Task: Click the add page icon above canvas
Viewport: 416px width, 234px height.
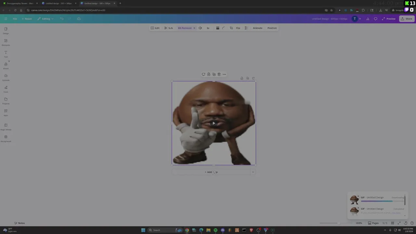Action: 253,78
